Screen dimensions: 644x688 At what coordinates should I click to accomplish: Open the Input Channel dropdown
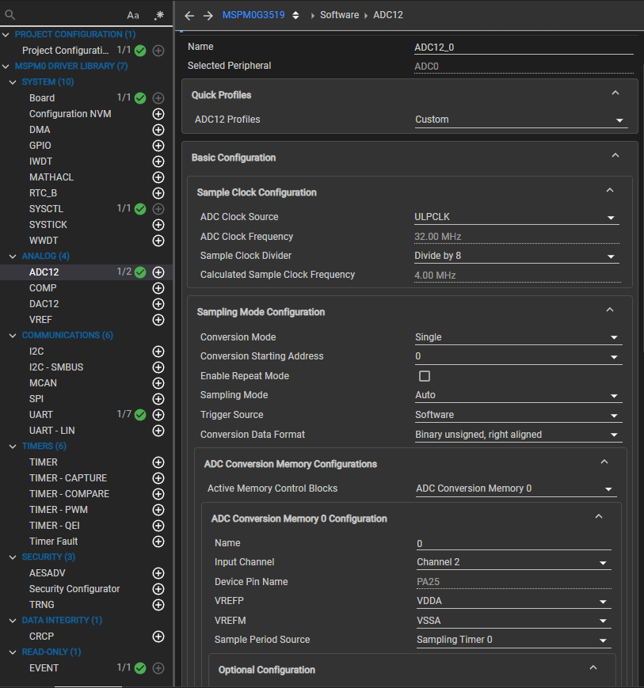513,562
